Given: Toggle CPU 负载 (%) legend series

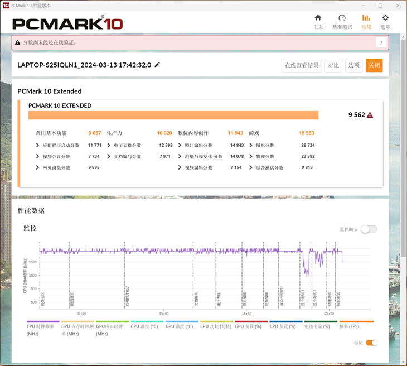Looking at the screenshot, I should (x=286, y=325).
